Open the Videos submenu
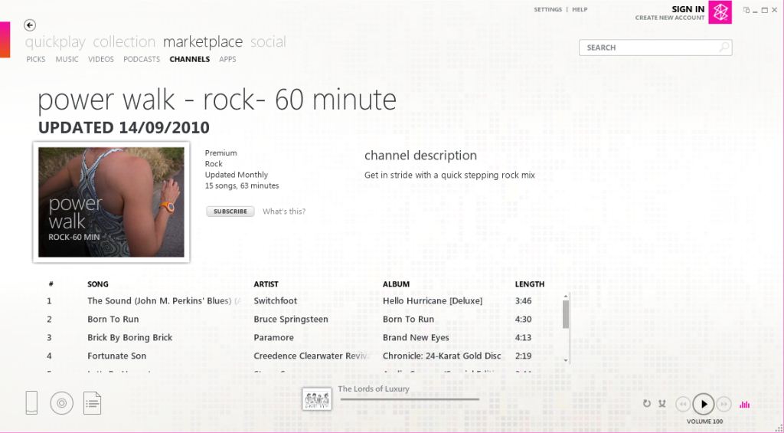The image size is (784, 433). click(101, 59)
